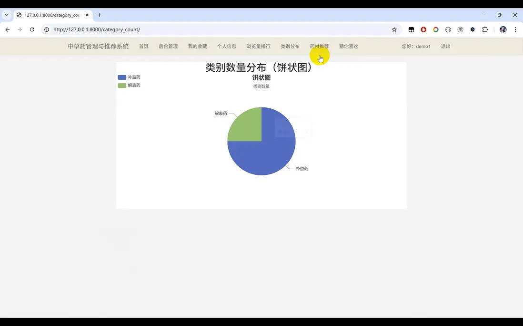Open 浏览量排行 in the navbar

point(259,46)
